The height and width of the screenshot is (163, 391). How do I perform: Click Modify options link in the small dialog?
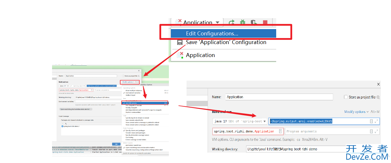[x=128, y=82]
